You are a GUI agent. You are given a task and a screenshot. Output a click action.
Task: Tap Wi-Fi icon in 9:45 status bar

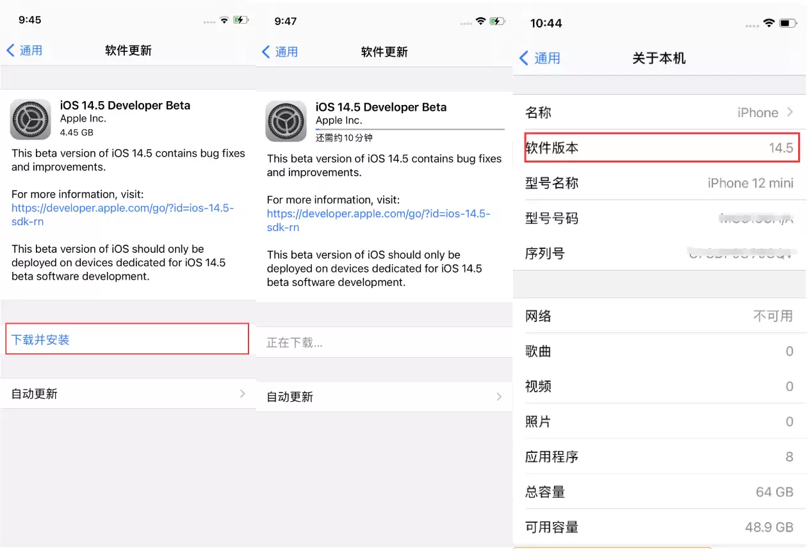pos(224,20)
